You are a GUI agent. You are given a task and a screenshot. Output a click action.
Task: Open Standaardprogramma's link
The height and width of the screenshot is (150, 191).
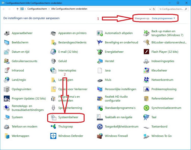pos(120,108)
